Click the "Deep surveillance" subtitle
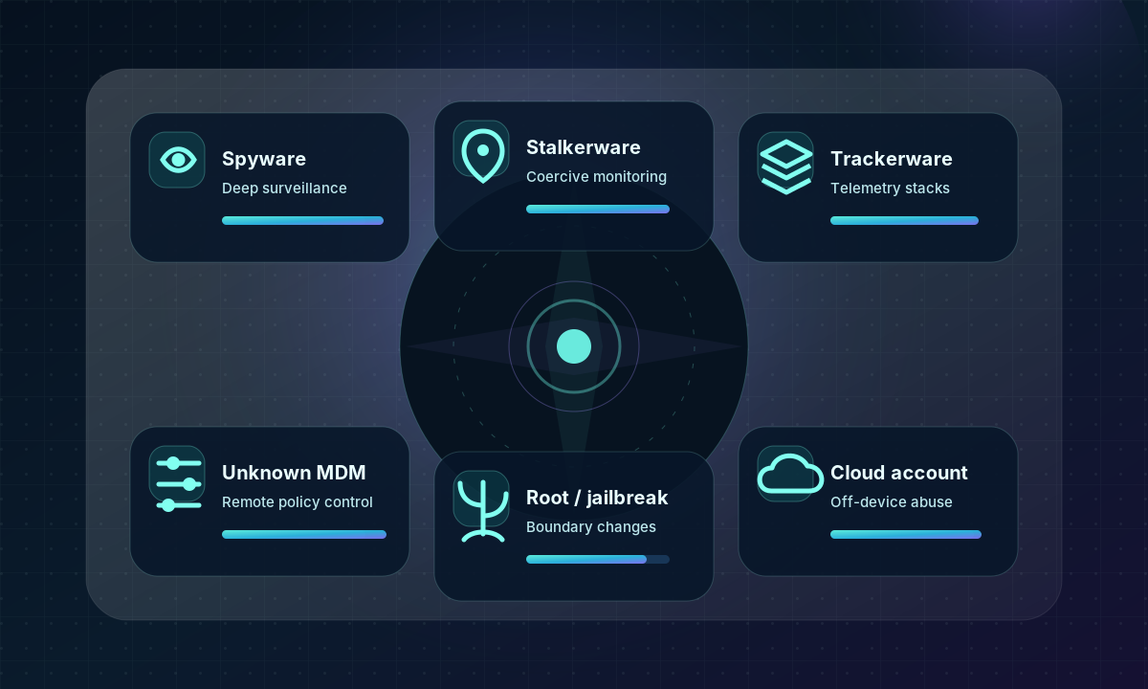The image size is (1148, 689). [x=284, y=189]
